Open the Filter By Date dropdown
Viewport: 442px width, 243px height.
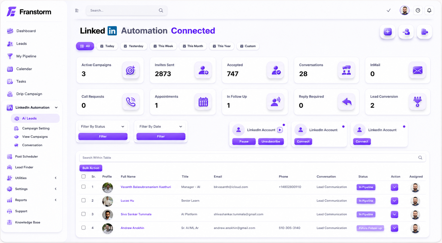[x=161, y=127]
